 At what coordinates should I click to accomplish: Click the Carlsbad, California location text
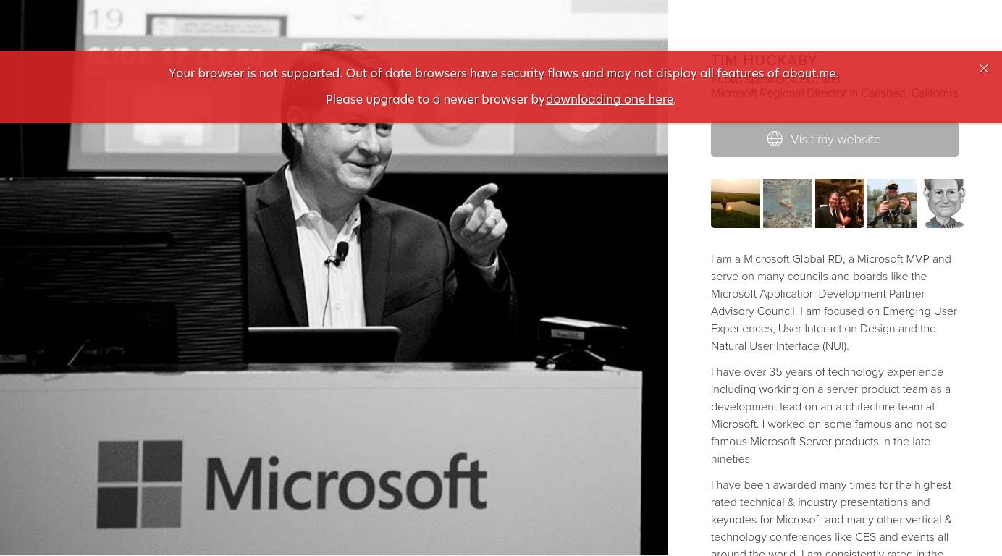(x=909, y=93)
